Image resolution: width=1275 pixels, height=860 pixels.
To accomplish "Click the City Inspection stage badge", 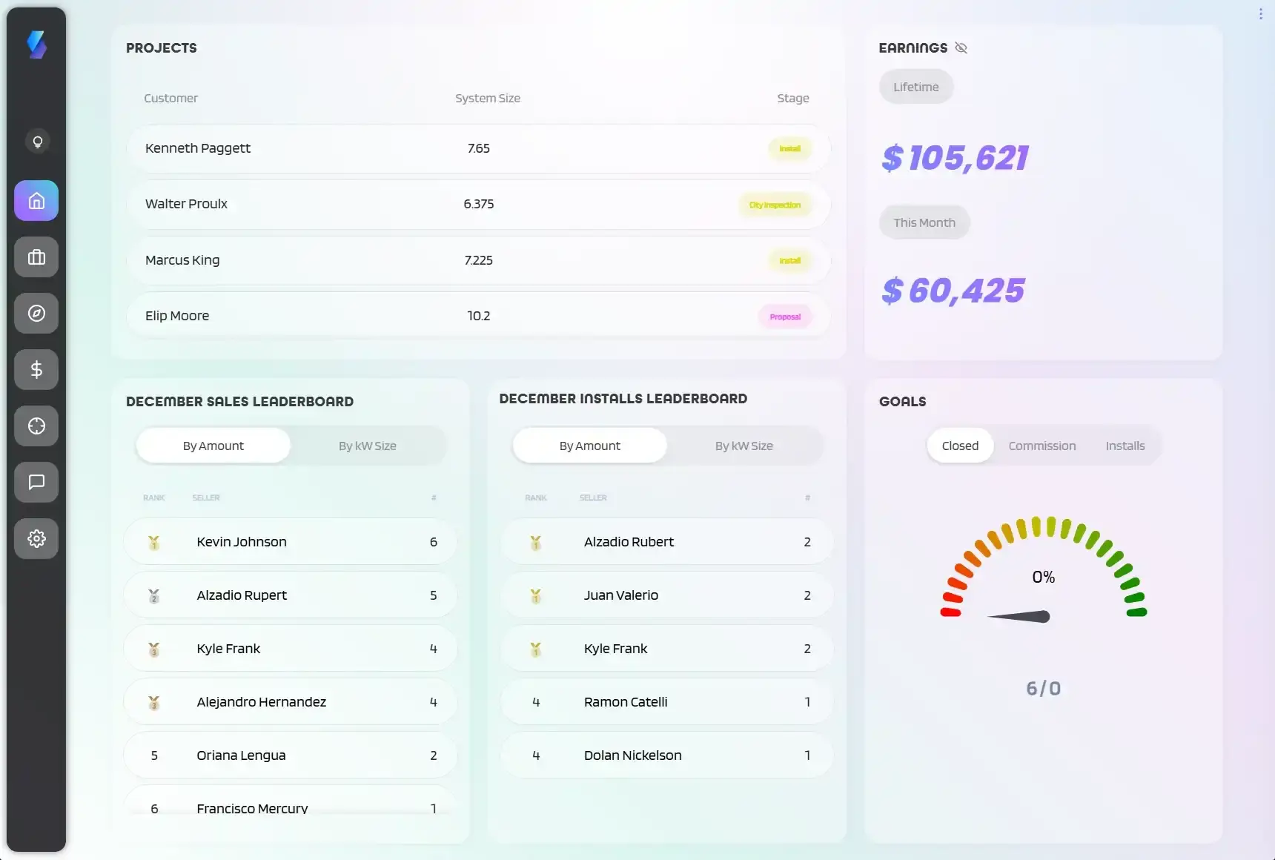I will [775, 205].
